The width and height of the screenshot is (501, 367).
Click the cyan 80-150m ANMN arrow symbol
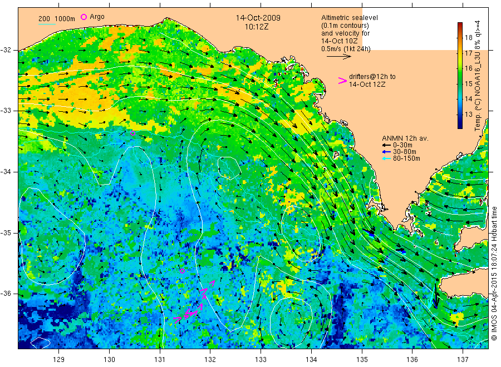[x=387, y=158]
